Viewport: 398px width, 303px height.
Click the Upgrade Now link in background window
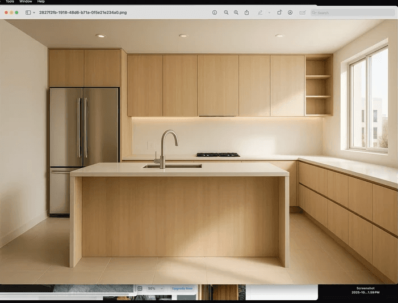point(182,288)
